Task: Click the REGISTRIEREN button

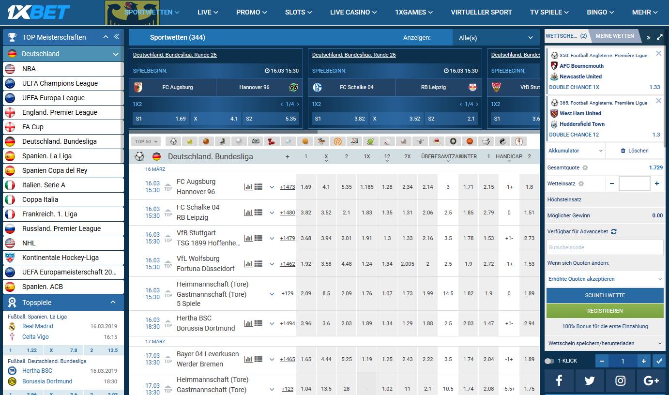Action: coord(605,311)
